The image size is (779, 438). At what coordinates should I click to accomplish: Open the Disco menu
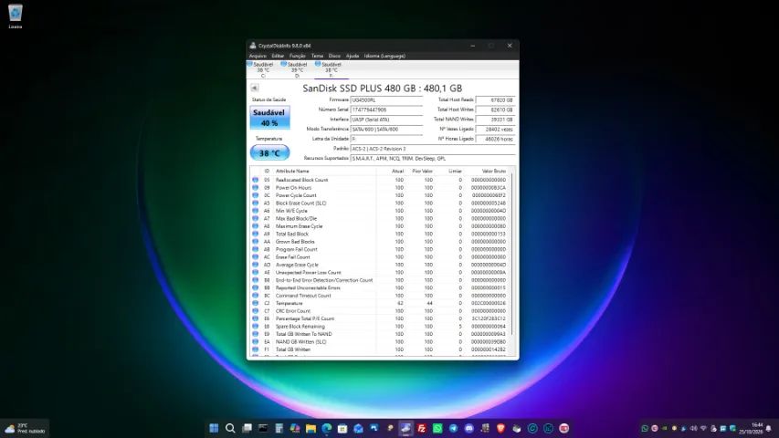334,56
